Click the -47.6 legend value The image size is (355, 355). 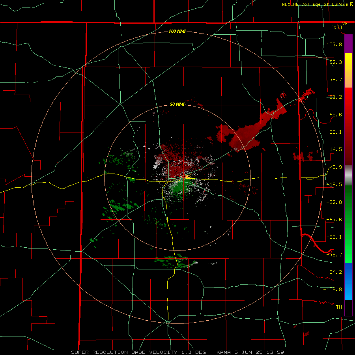click(334, 220)
